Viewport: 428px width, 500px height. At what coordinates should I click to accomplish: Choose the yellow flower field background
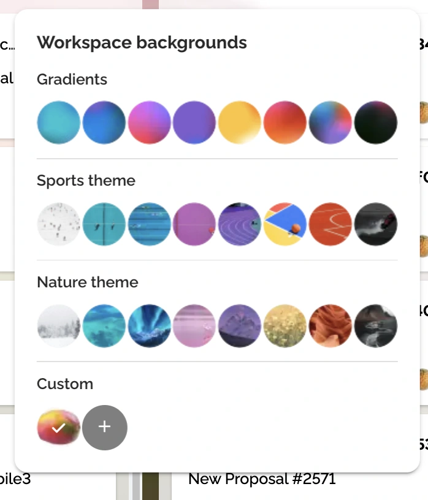[285, 326]
